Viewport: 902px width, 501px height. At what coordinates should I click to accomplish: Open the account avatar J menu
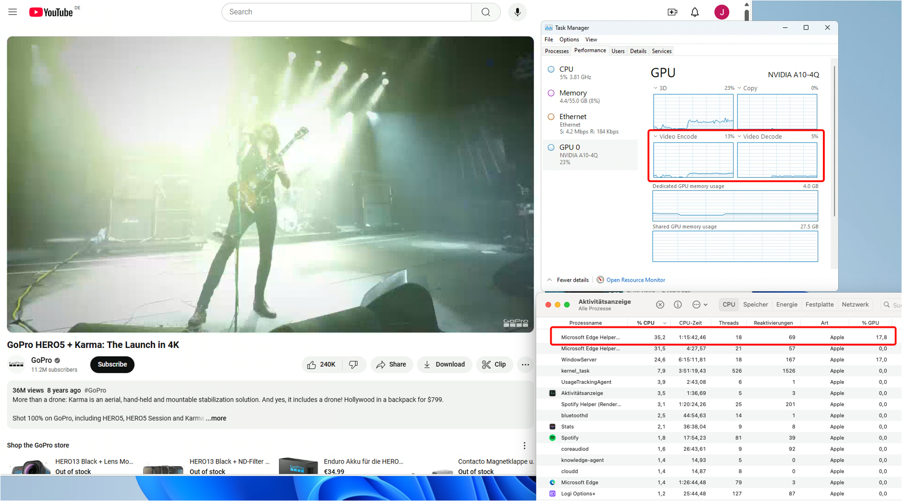(722, 12)
